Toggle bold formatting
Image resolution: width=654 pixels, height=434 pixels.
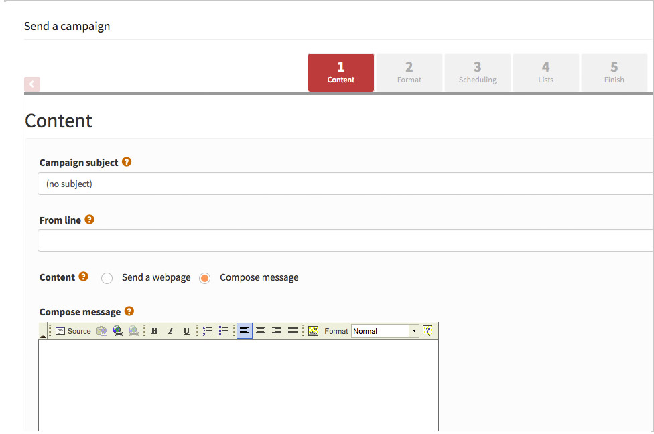click(154, 331)
